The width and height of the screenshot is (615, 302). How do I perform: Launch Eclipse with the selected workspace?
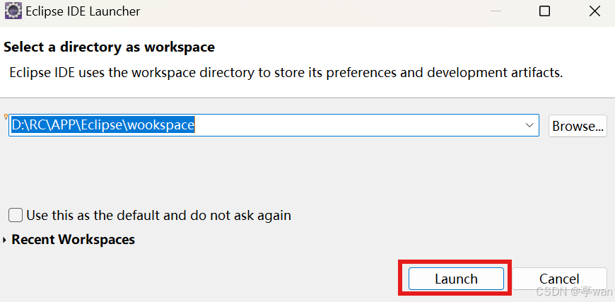[456, 279]
